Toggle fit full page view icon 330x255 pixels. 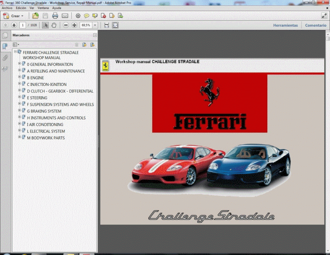[115, 25]
